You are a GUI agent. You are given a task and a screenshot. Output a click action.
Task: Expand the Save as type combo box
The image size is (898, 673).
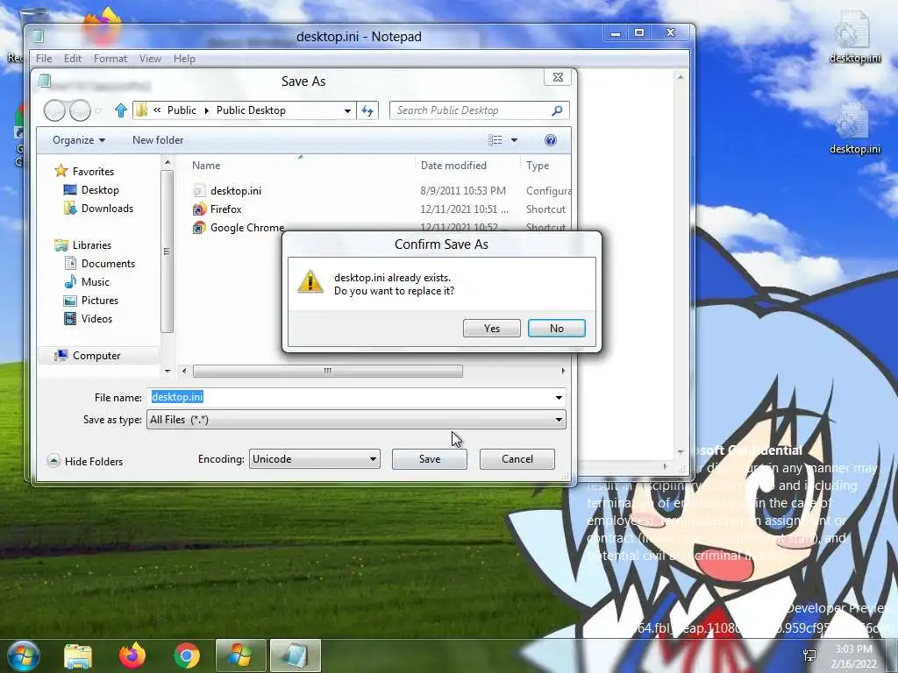tap(356, 420)
